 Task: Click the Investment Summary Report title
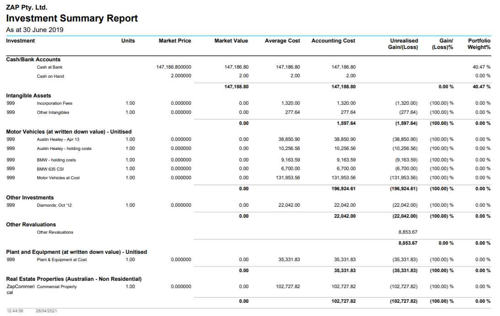click(x=72, y=19)
